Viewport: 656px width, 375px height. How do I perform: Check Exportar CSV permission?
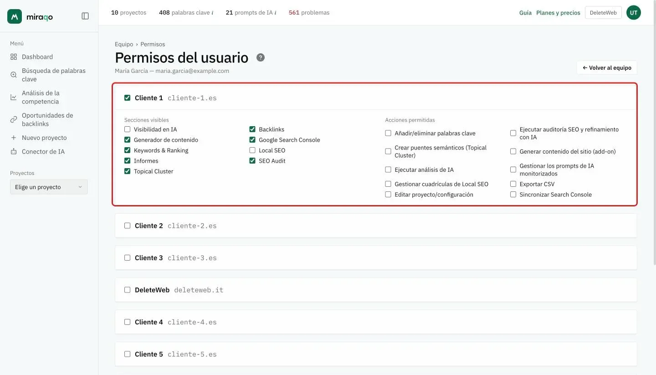pyautogui.click(x=513, y=184)
